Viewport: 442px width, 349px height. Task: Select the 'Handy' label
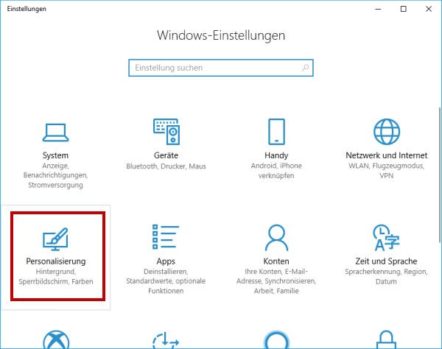point(276,155)
